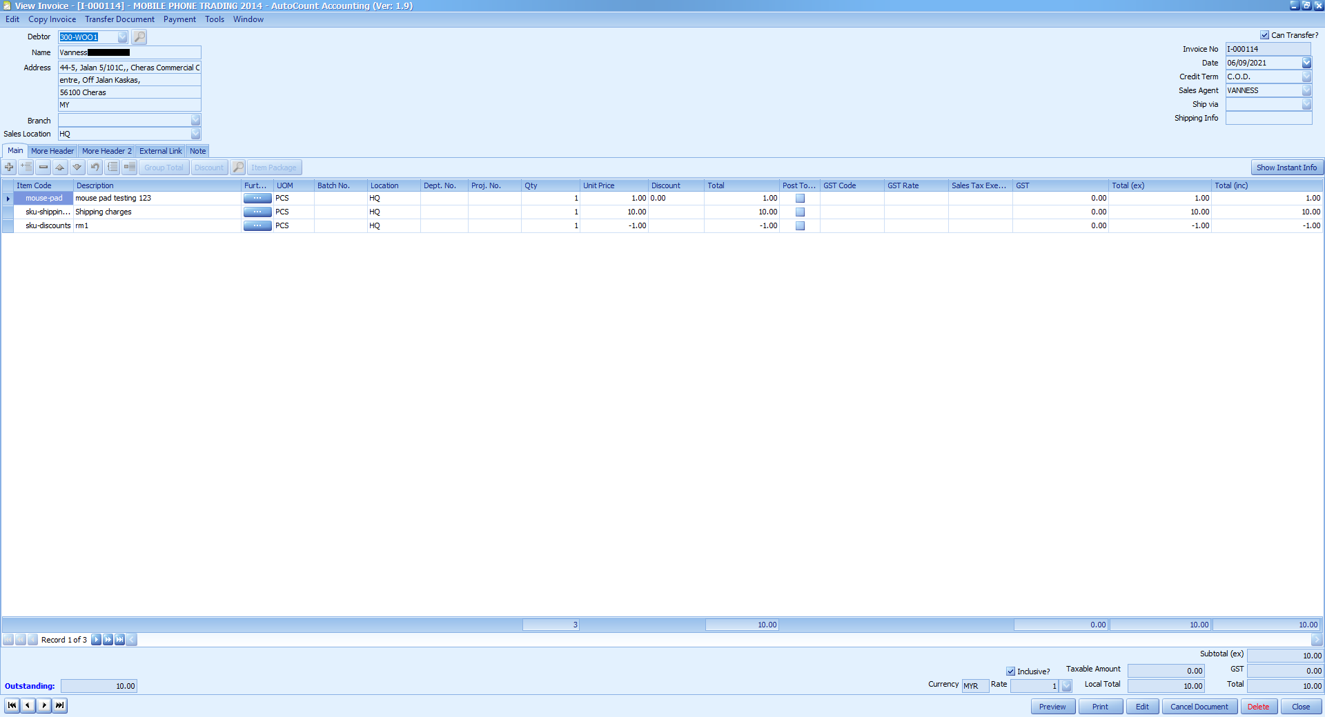Open the currency Rate dropdown
This screenshot has width=1325, height=717.
pos(1066,686)
